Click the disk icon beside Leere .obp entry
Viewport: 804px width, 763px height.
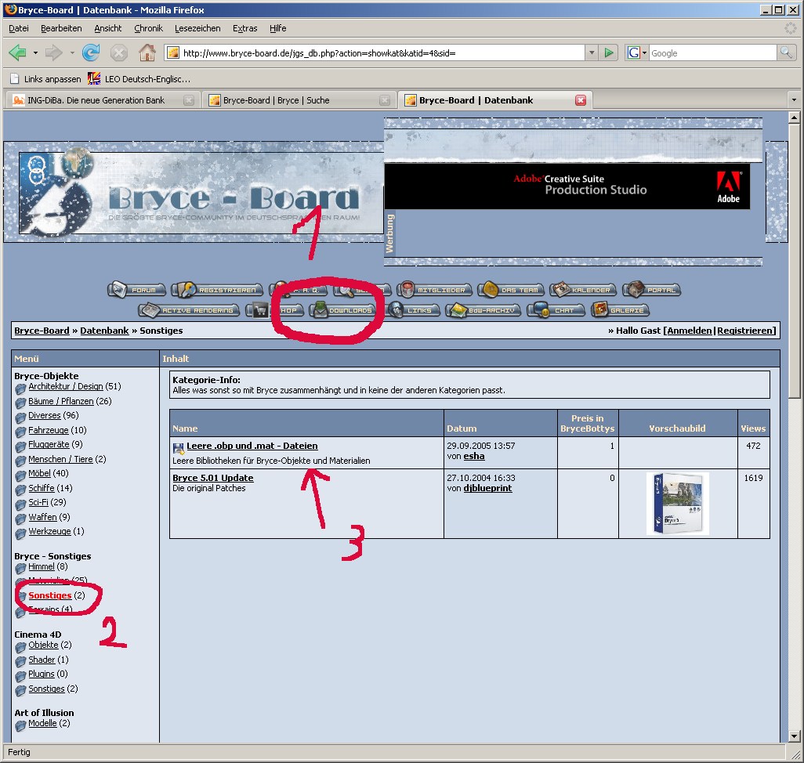[x=179, y=448]
